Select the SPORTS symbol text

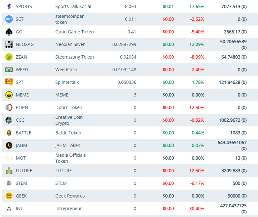tap(24, 7)
